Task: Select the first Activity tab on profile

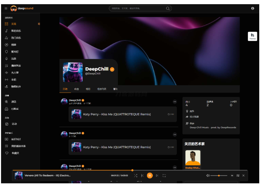Action: (x=65, y=89)
